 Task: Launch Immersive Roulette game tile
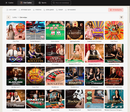point(35,53)
